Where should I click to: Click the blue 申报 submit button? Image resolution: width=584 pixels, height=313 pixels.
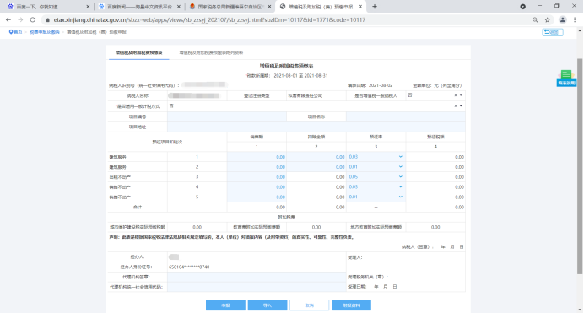225,305
